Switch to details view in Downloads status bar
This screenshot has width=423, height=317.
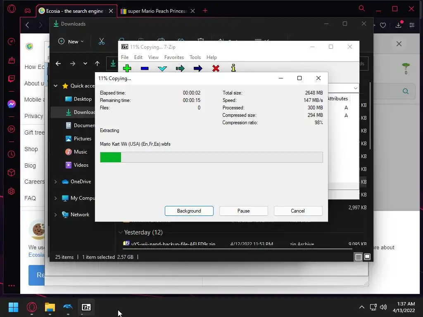tap(358, 257)
